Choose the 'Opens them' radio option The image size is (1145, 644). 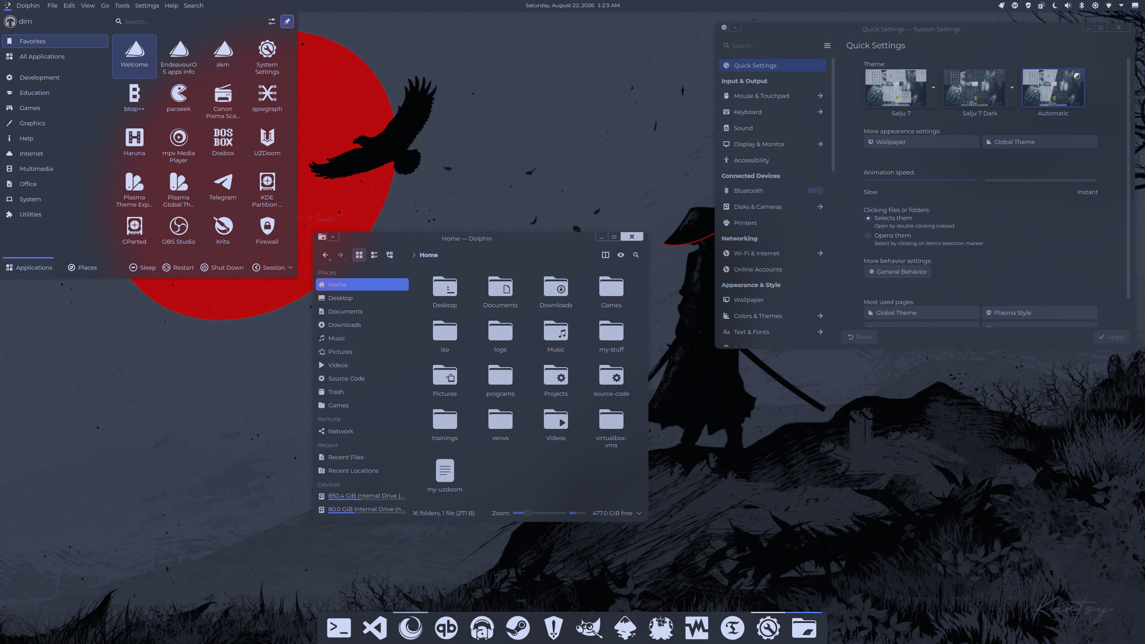pyautogui.click(x=868, y=236)
